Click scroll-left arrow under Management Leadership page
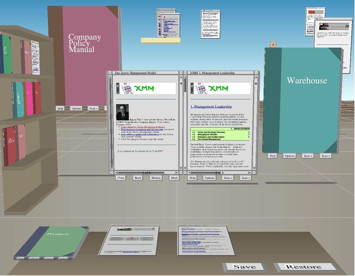This screenshot has width=355, height=276. point(189,173)
